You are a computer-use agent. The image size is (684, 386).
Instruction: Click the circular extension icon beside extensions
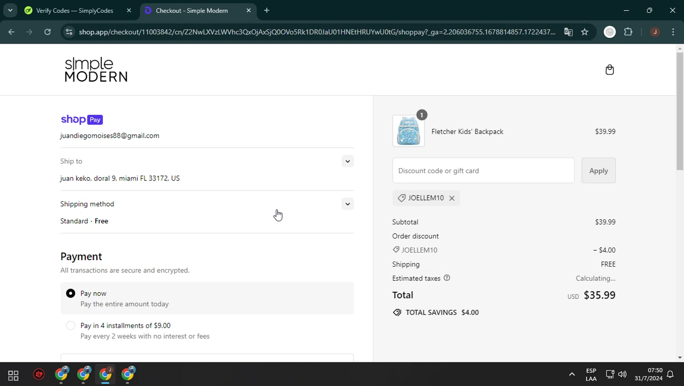(x=610, y=32)
